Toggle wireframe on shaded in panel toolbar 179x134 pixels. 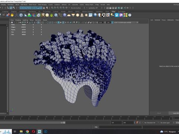coord(63,22)
